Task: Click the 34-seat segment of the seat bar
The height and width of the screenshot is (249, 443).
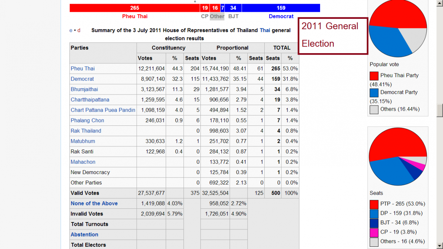Action: 233,8
